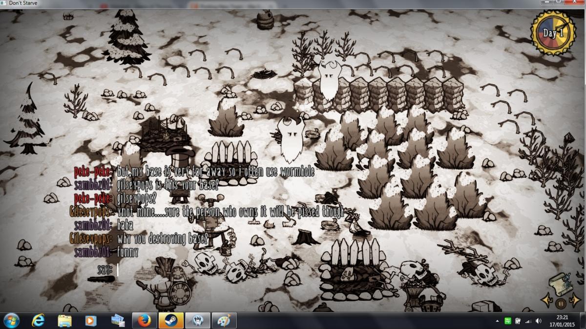The height and width of the screenshot is (329, 586).
Task: Click the Windows Start button
Action: point(11,320)
